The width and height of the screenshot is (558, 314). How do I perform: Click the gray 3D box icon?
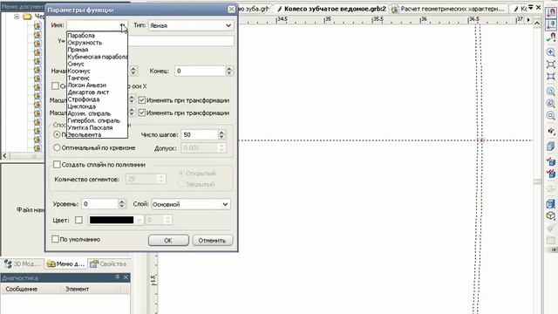point(551,147)
